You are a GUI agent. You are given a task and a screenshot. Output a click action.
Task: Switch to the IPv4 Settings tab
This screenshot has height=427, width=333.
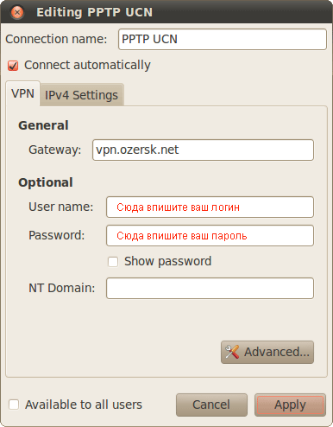coord(82,95)
